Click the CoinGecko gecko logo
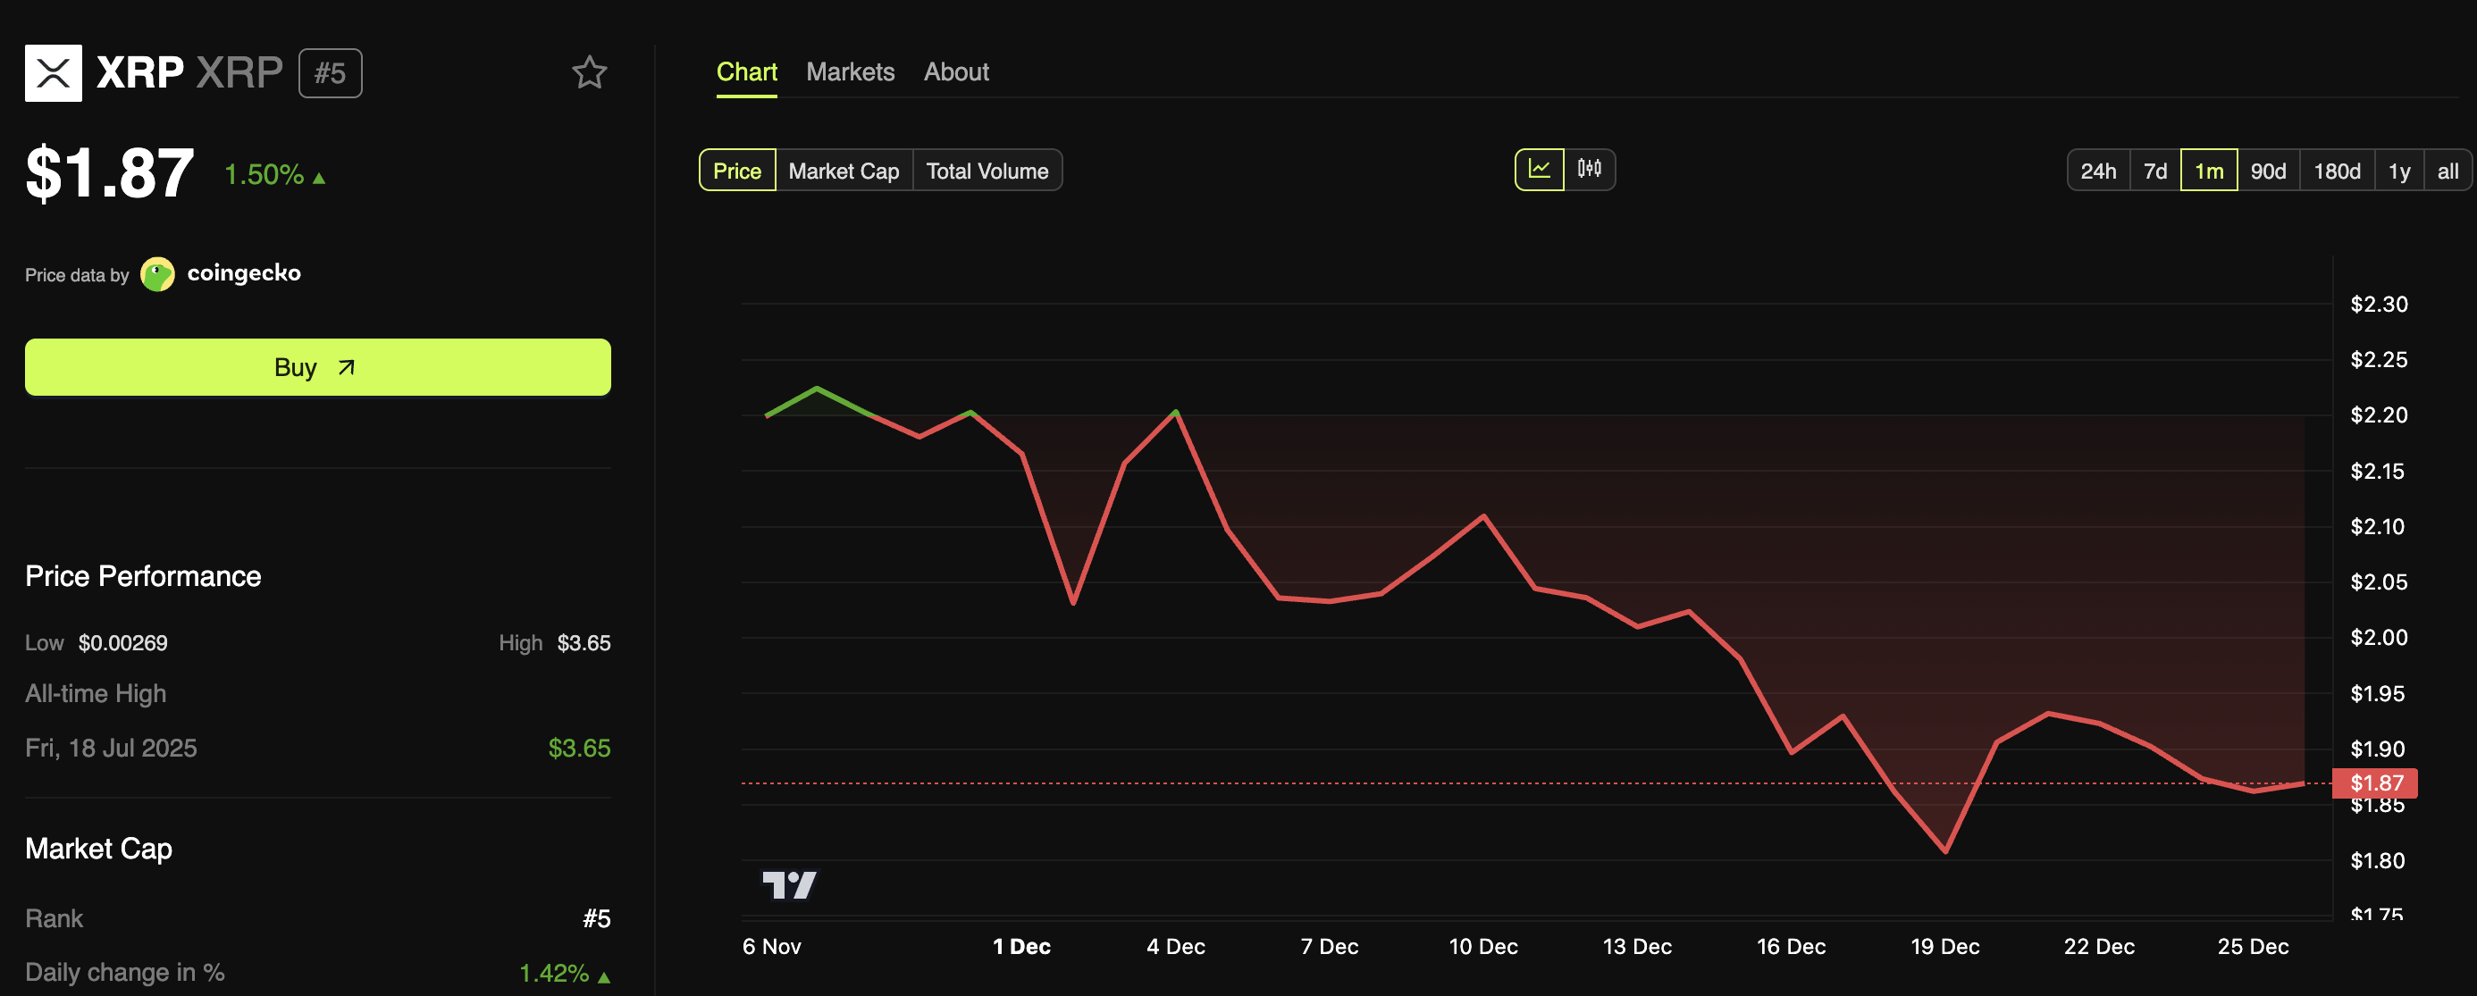The height and width of the screenshot is (996, 2477). [156, 274]
